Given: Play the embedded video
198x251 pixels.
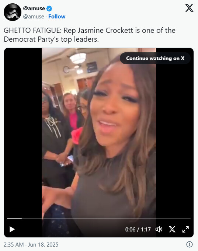Looking at the screenshot, I should click(12, 229).
